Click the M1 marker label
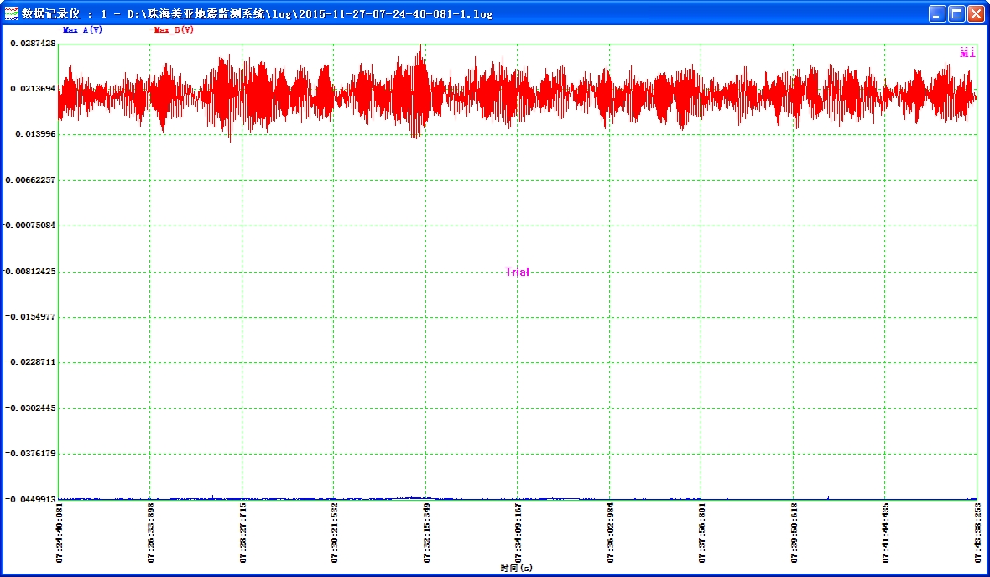 [x=967, y=52]
